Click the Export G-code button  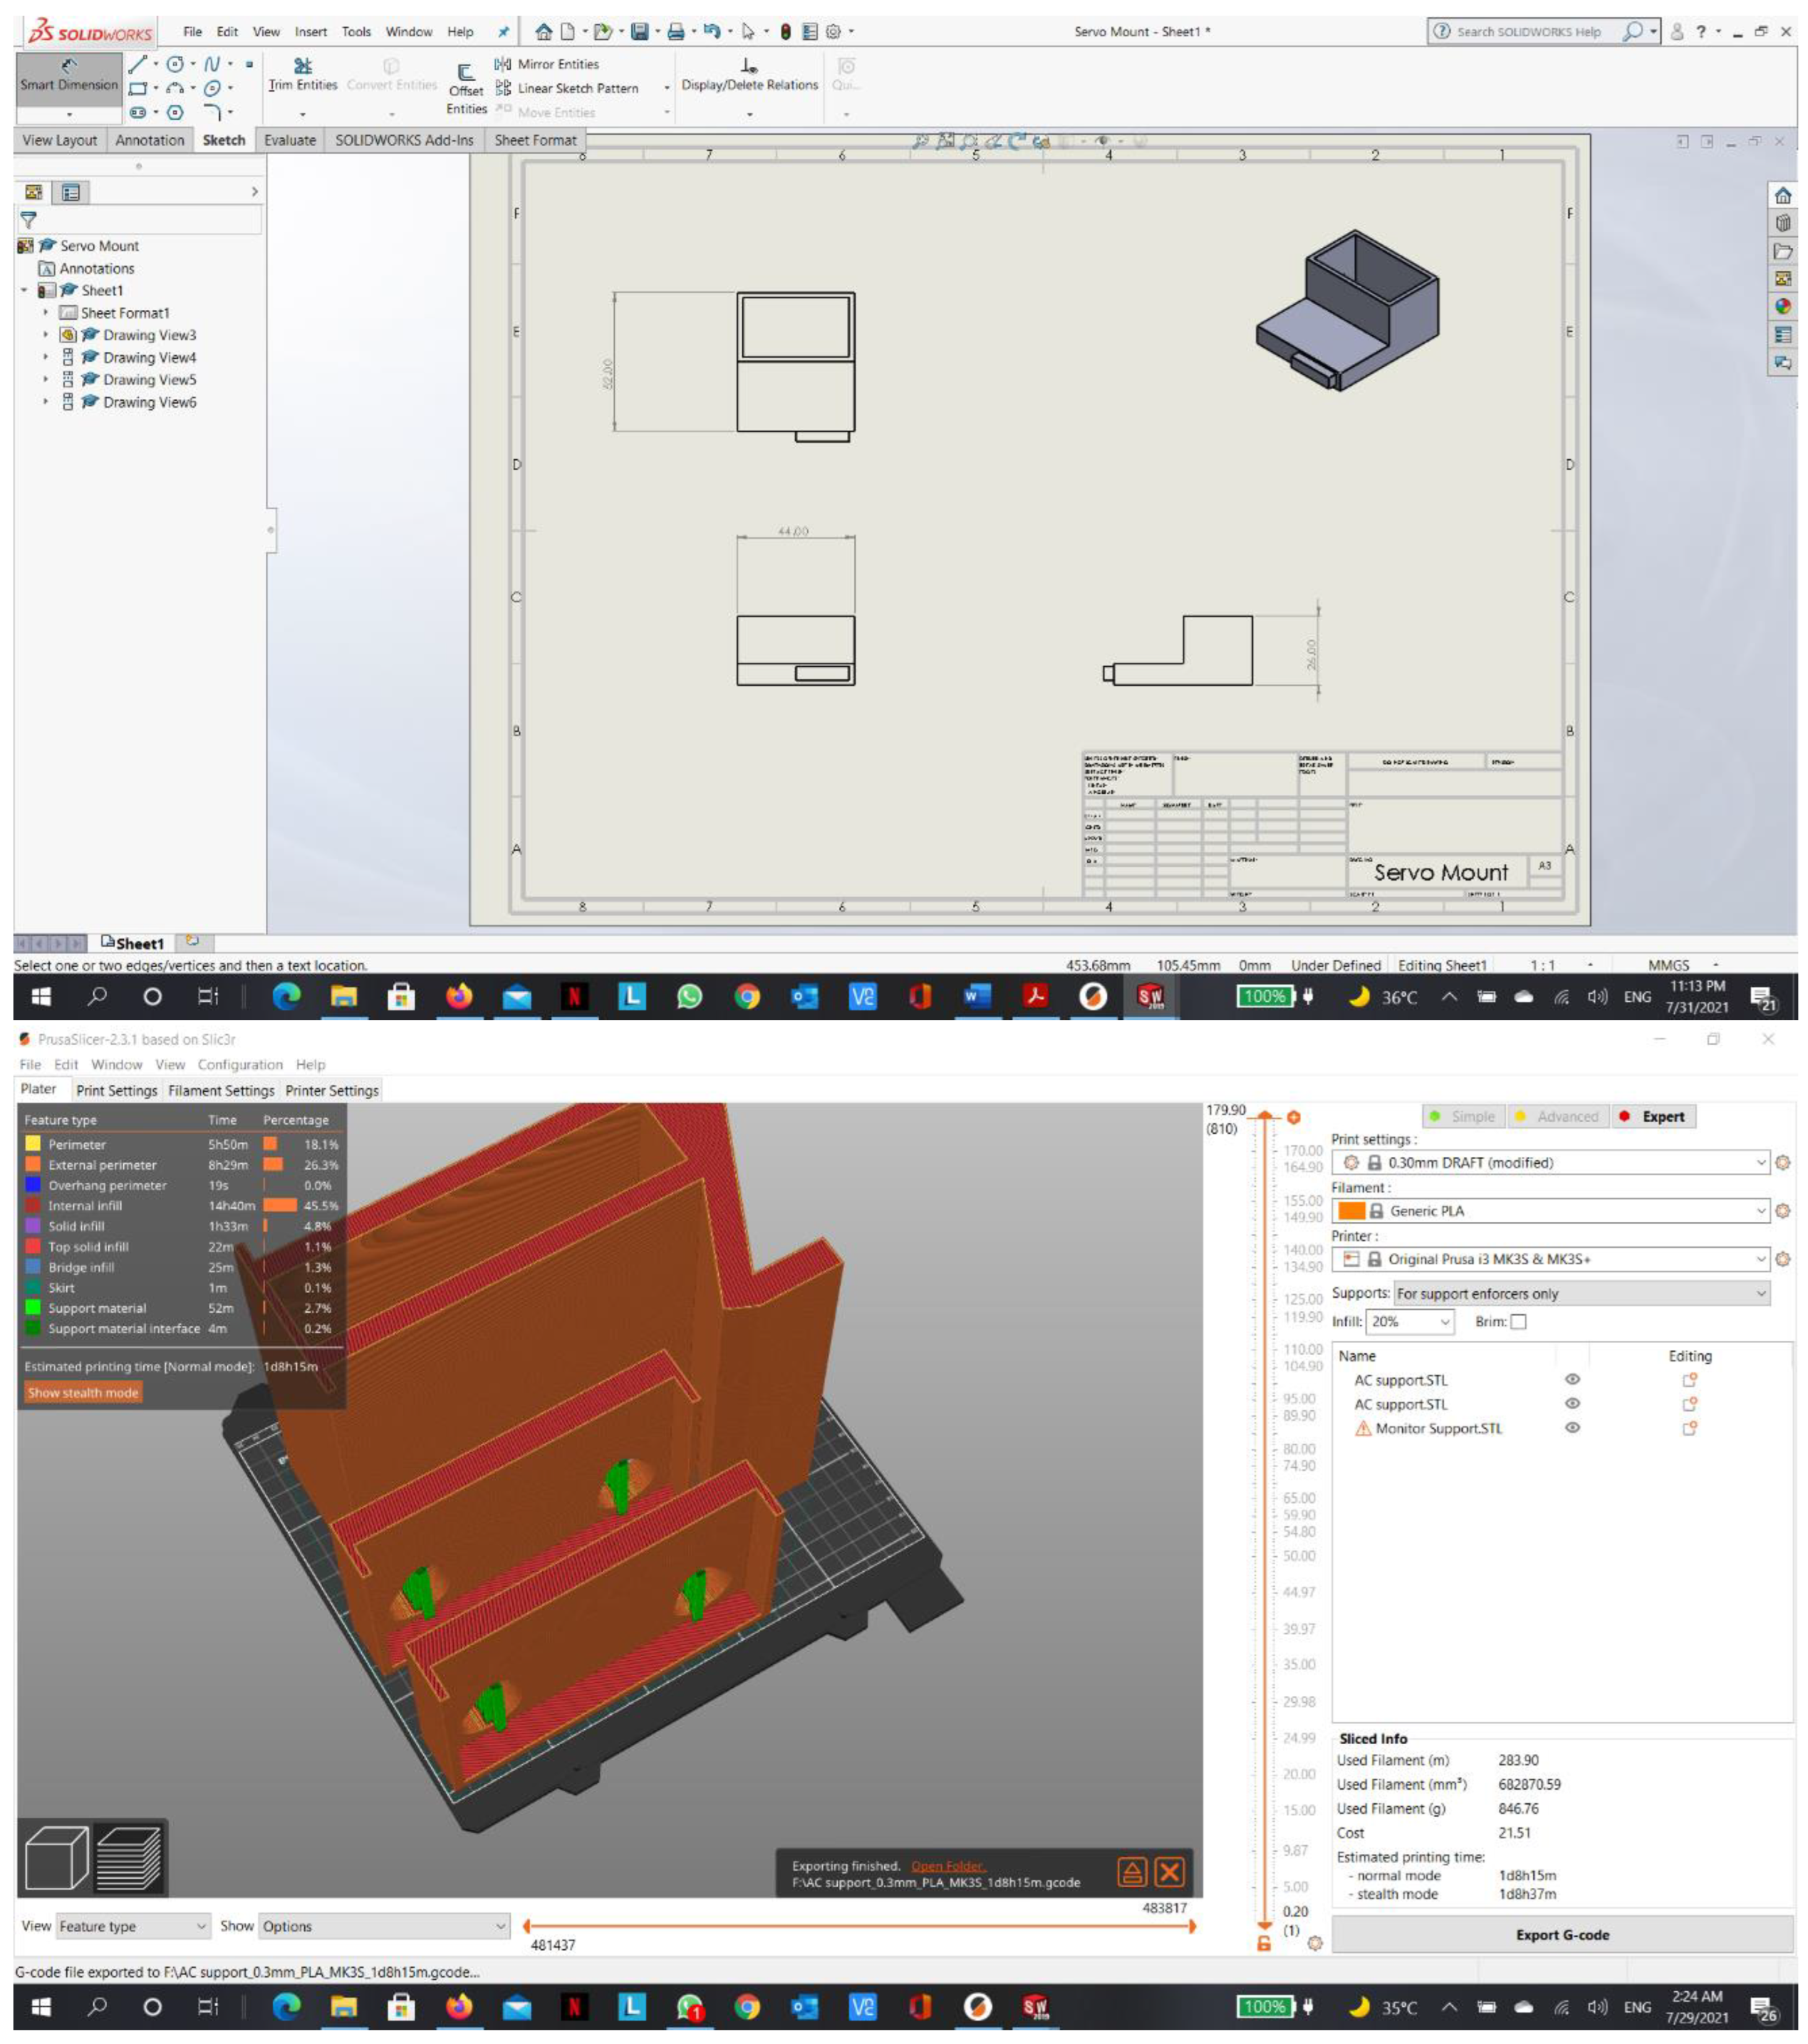[x=1562, y=1934]
